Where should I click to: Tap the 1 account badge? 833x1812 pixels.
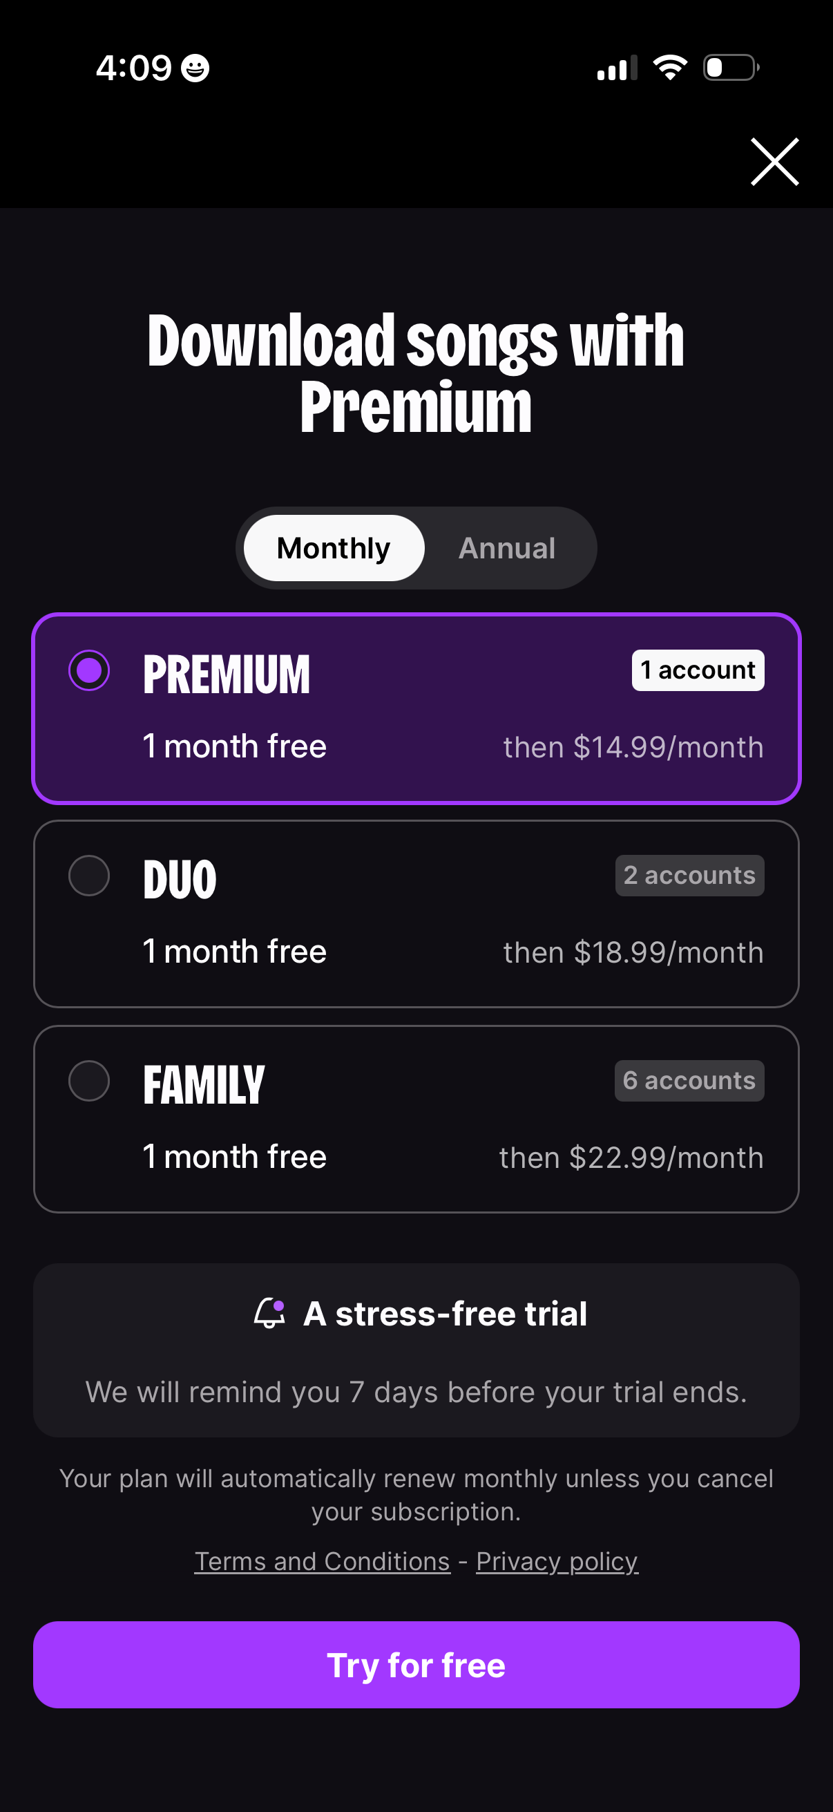(698, 670)
